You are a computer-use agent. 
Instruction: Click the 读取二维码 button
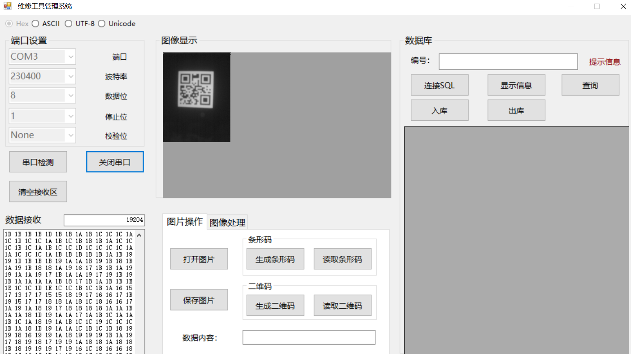click(x=343, y=306)
